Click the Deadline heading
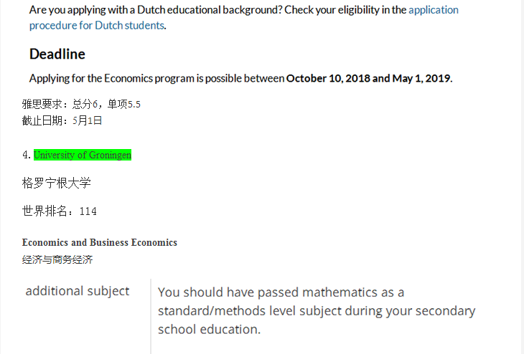Viewport: 524px width, 354px height. tap(57, 54)
